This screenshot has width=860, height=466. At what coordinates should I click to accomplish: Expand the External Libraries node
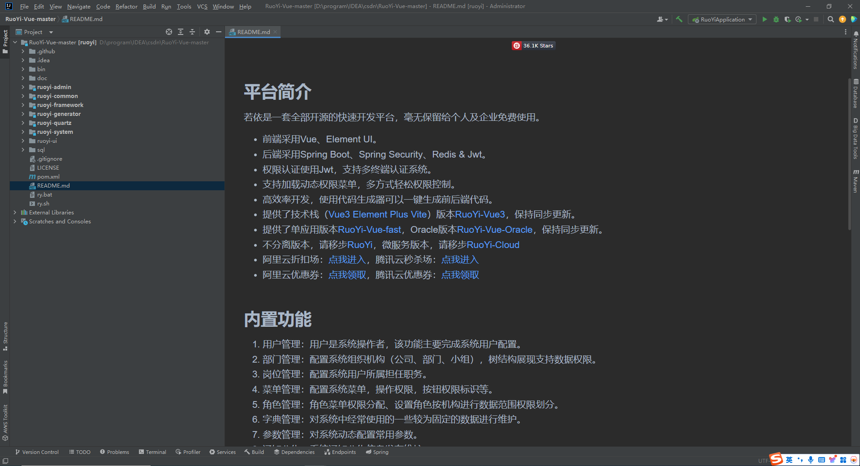pyautogui.click(x=15, y=212)
